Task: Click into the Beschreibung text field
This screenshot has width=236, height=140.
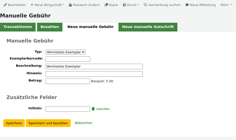Action: tap(94, 66)
